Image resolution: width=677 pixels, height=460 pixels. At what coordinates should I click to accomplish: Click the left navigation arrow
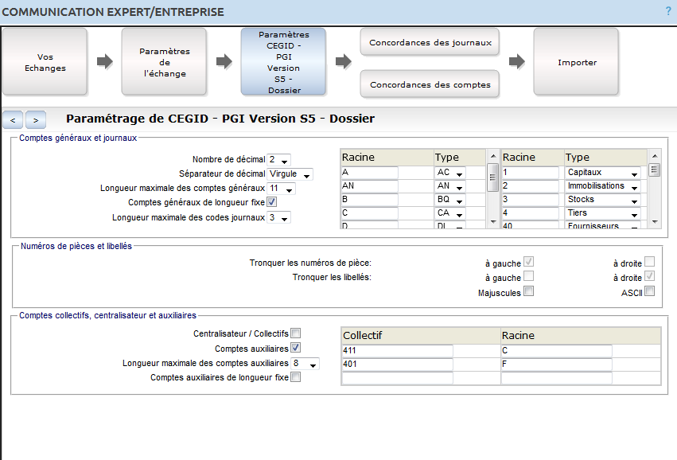pyautogui.click(x=12, y=120)
